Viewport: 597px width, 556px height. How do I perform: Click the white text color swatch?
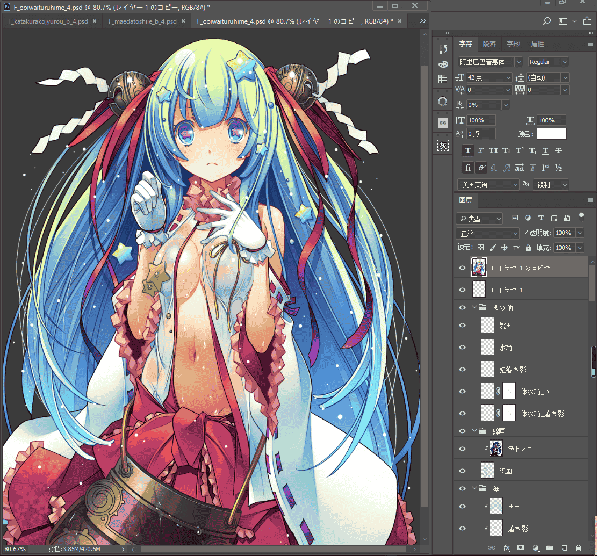coord(552,134)
